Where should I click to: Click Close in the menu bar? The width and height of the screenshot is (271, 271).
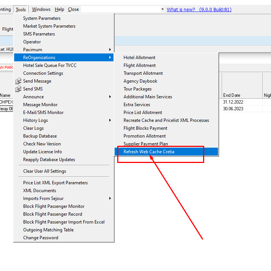[74, 9]
